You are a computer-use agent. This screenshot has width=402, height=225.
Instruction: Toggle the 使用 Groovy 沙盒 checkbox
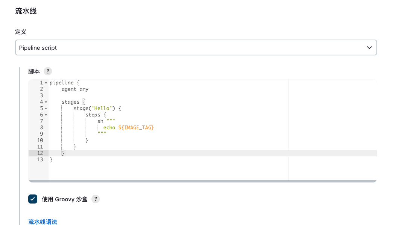tap(33, 199)
